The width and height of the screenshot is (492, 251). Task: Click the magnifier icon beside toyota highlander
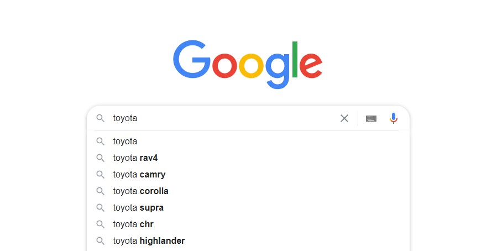(101, 241)
